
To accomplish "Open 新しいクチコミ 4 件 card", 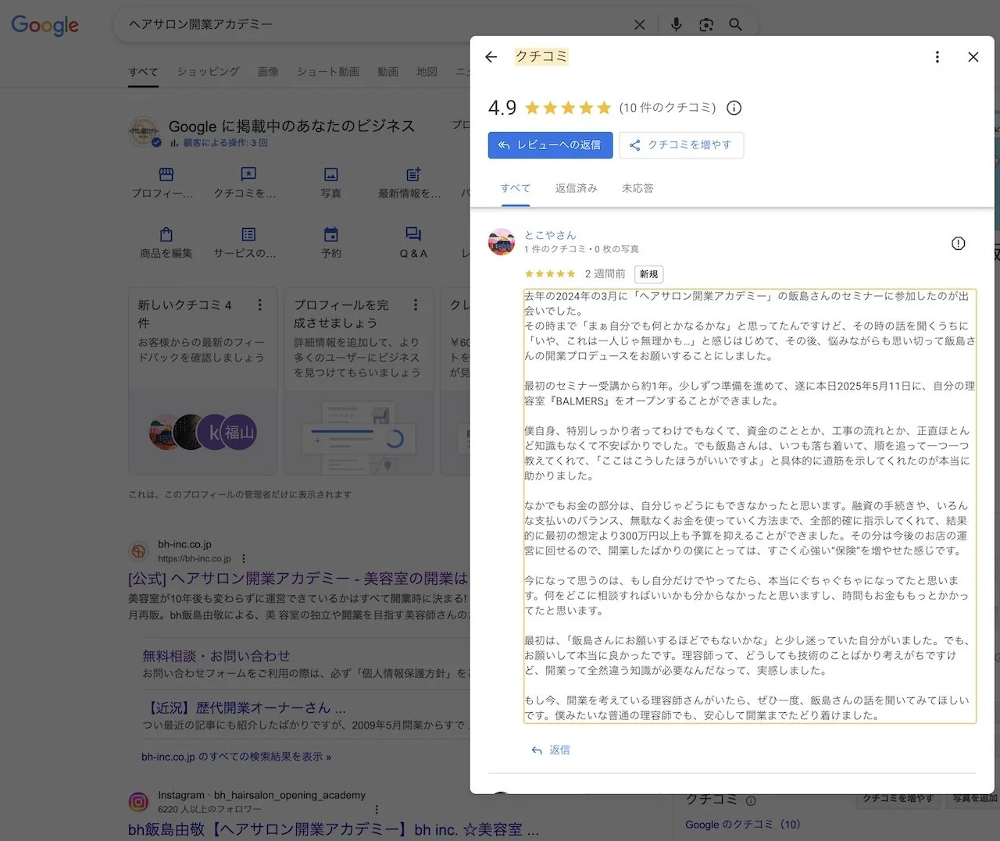I will click(x=203, y=381).
